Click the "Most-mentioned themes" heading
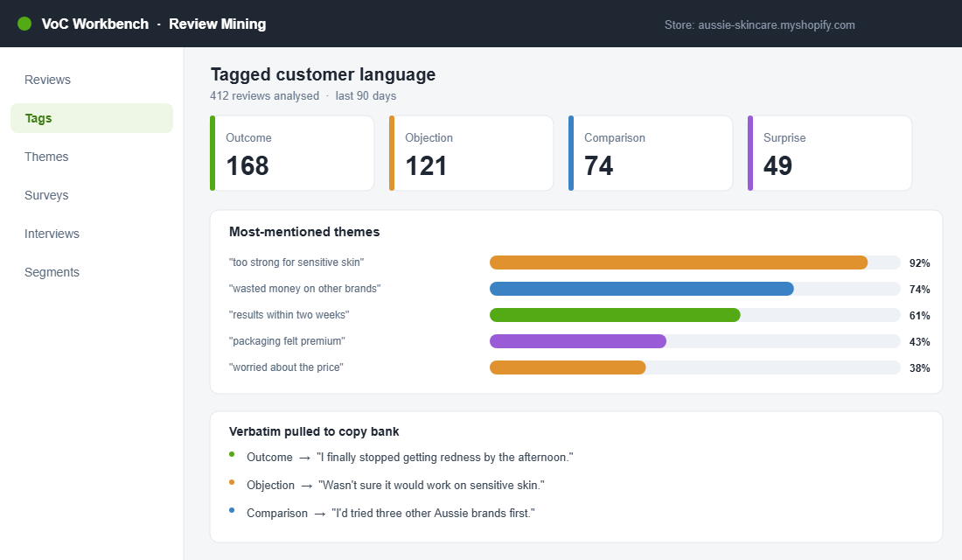This screenshot has width=962, height=560. point(304,232)
